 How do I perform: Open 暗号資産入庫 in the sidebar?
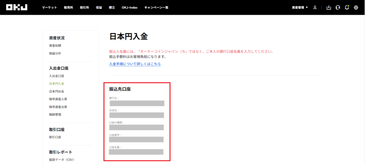[x=58, y=99]
